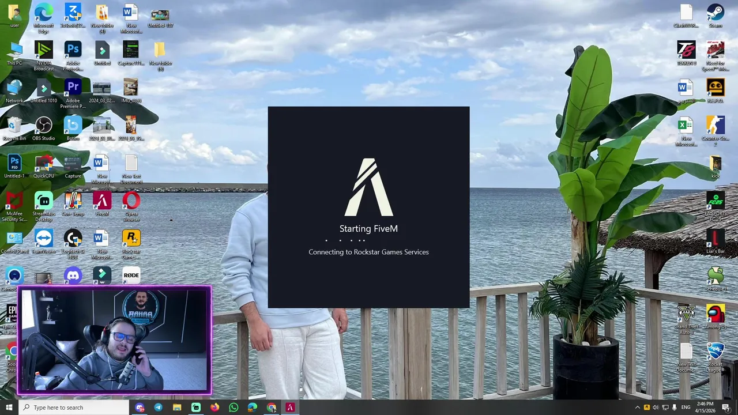Open the Opera Browser desktop icon
The height and width of the screenshot is (415, 738).
pyautogui.click(x=131, y=207)
